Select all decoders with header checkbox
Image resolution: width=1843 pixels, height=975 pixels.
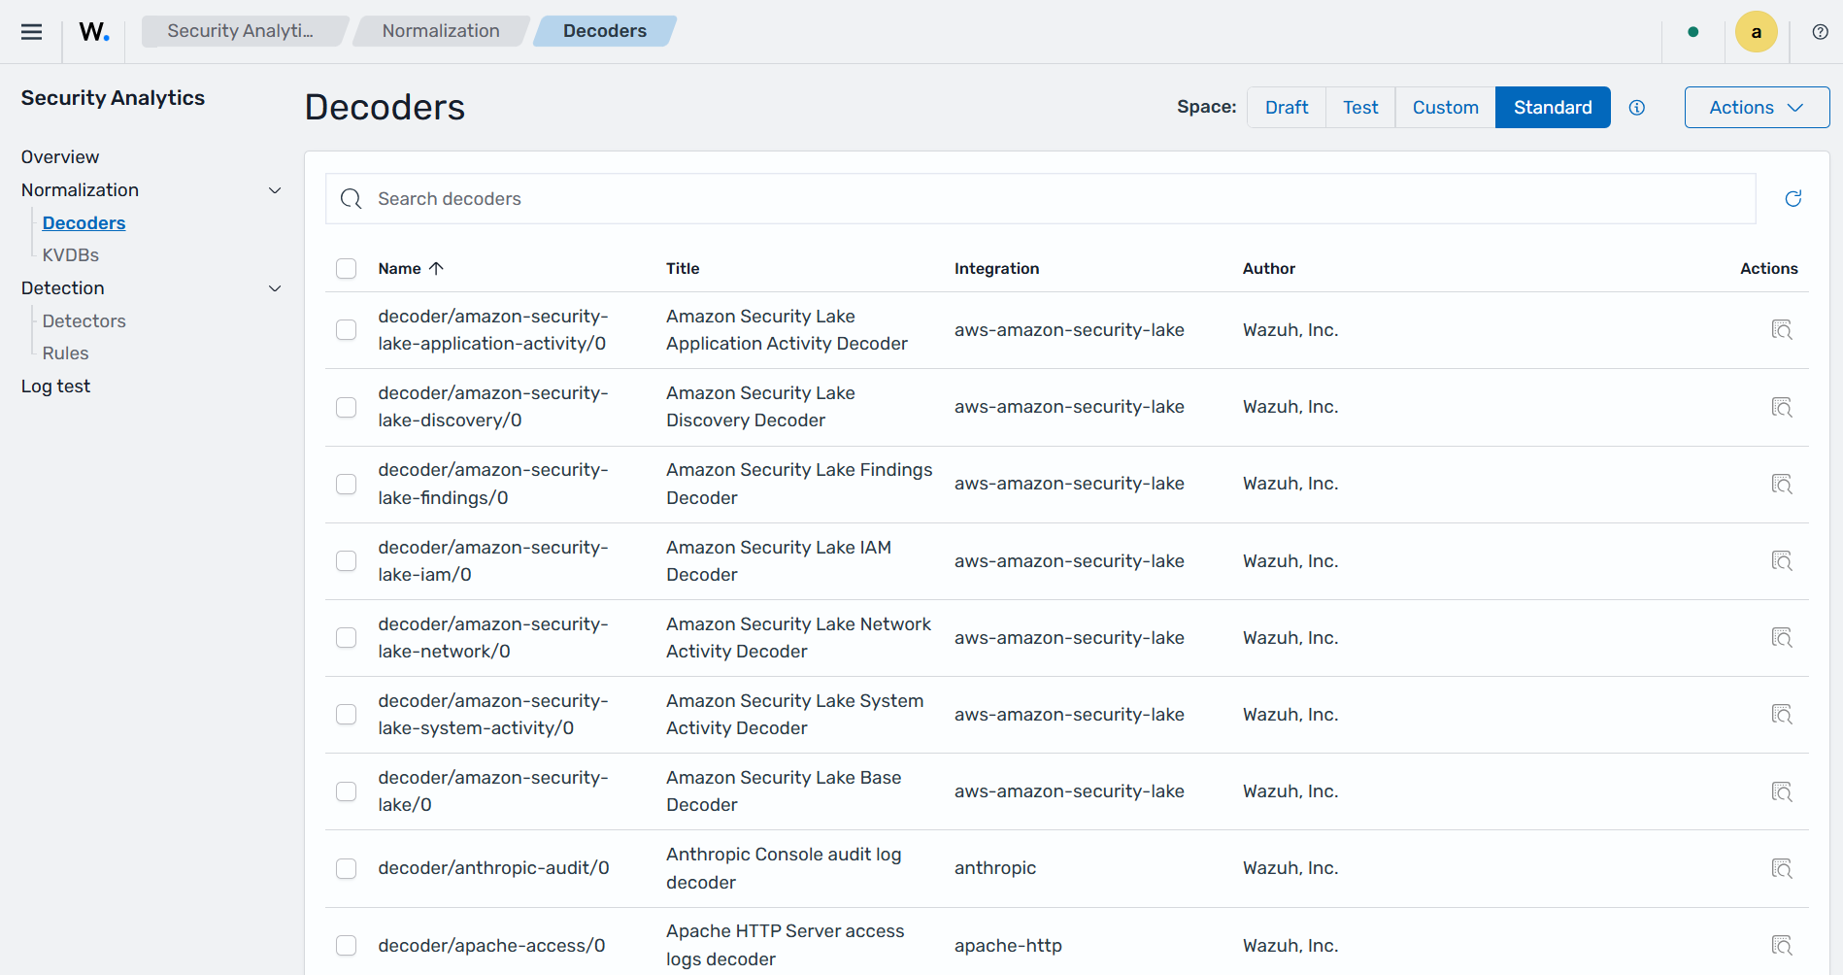(347, 269)
